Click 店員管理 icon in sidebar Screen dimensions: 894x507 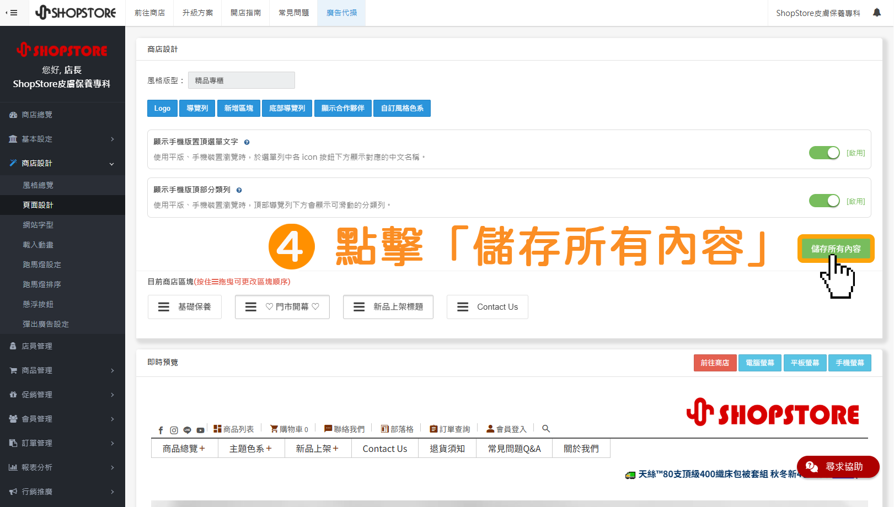(x=13, y=346)
